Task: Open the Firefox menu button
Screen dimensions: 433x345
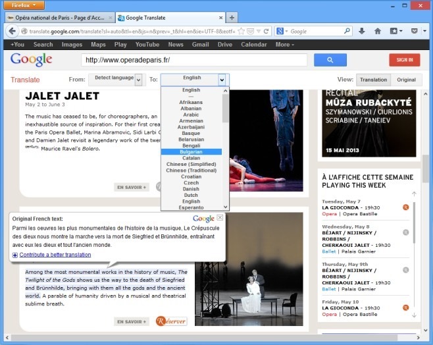Action: coord(24,5)
